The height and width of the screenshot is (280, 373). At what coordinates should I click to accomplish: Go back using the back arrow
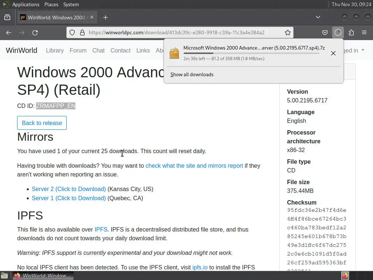[9, 32]
